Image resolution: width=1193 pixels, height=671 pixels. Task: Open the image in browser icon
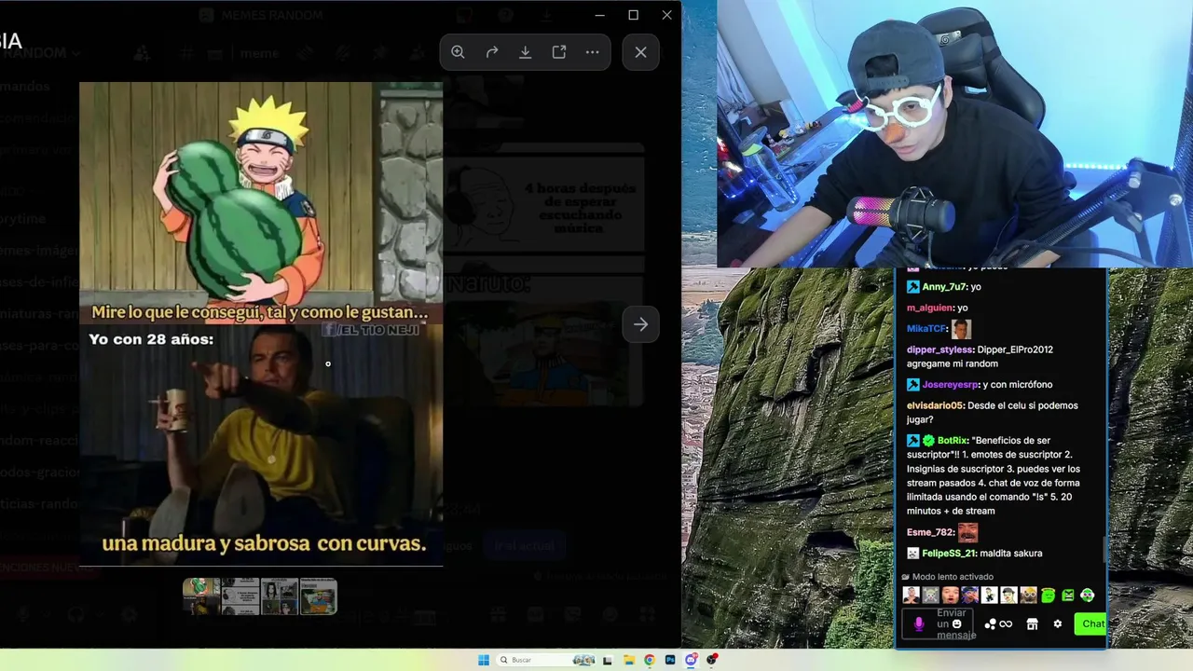point(559,52)
